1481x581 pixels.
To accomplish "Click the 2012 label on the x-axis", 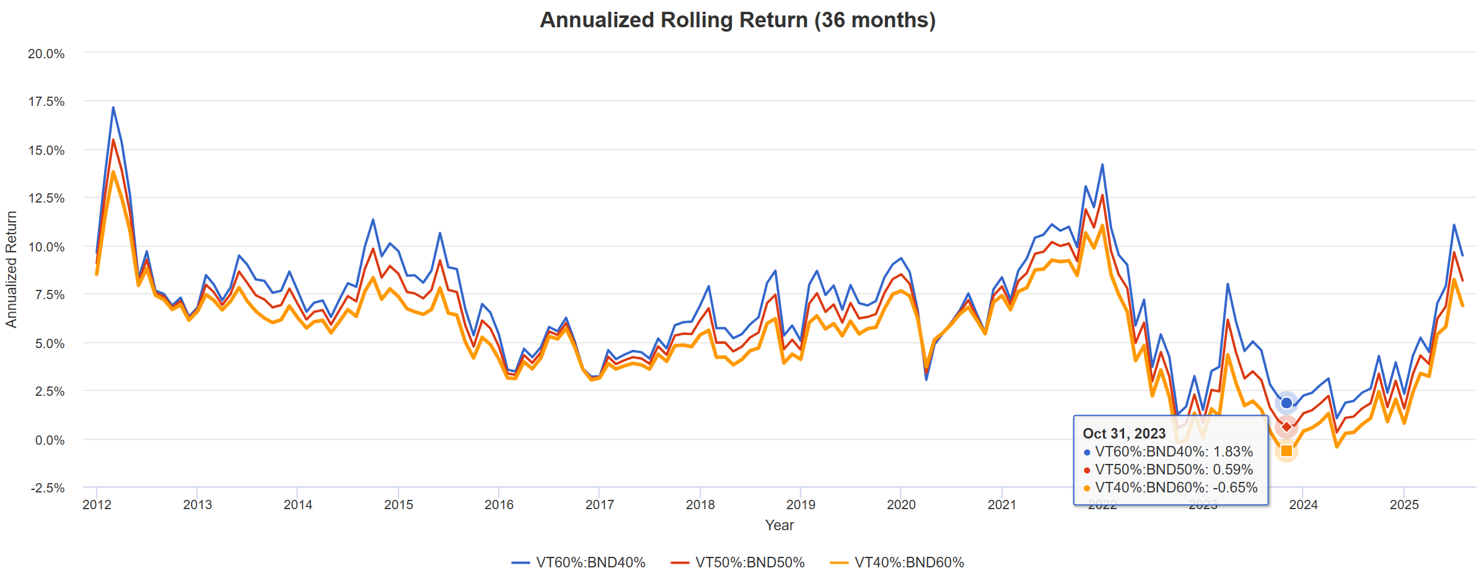I will (97, 505).
